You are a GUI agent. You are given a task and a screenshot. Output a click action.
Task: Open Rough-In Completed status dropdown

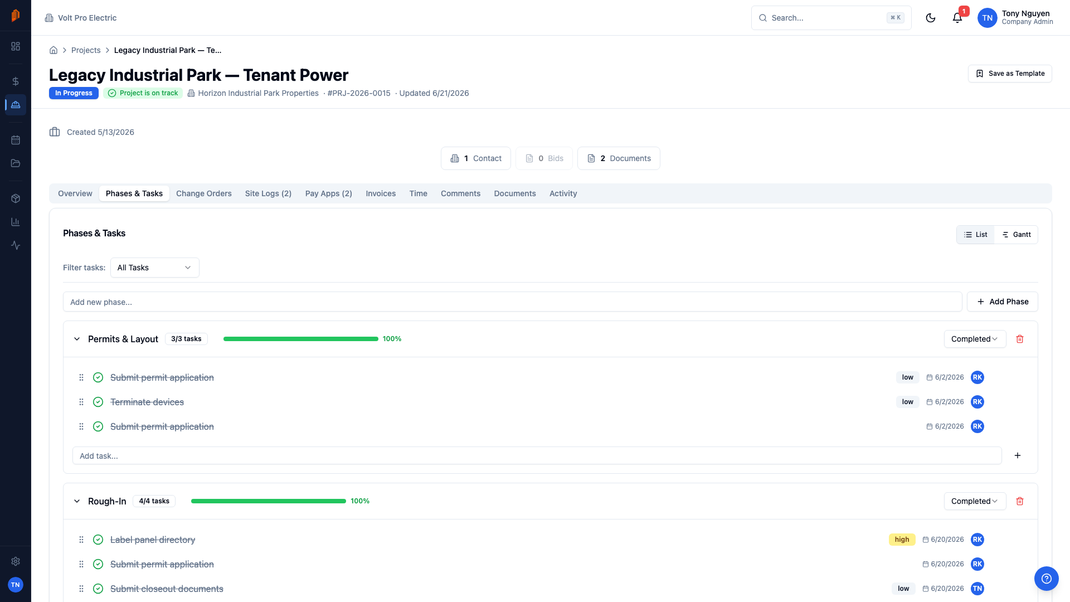[975, 501]
